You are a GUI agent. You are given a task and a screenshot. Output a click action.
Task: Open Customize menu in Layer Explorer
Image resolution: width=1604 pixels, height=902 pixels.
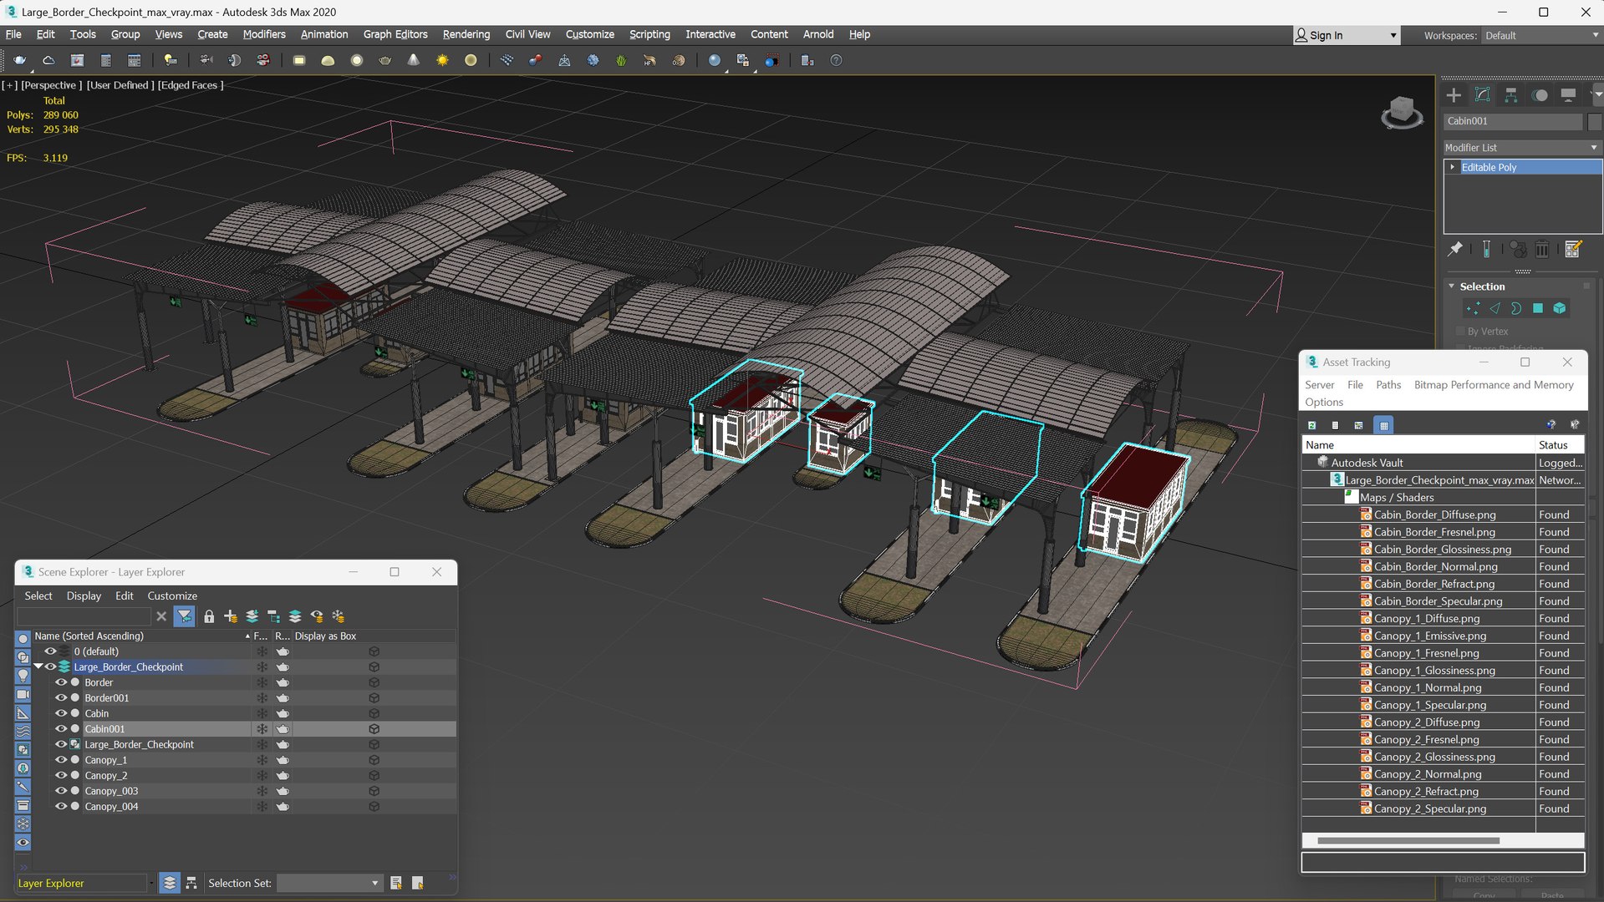click(172, 595)
